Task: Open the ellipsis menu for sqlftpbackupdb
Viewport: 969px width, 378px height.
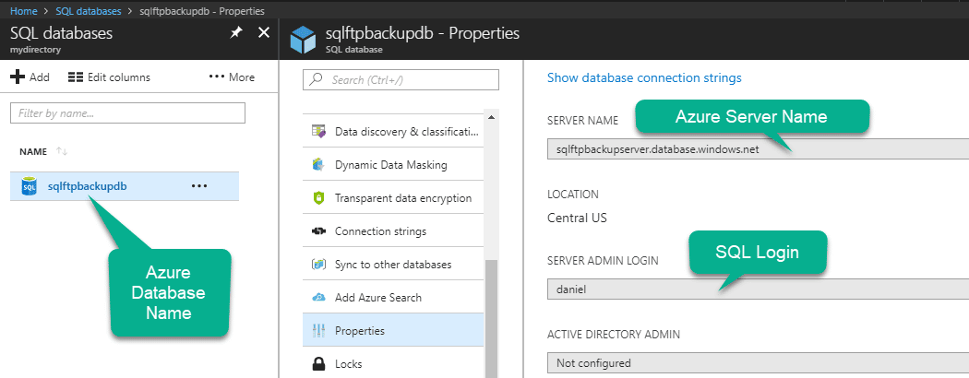Action: tap(199, 186)
